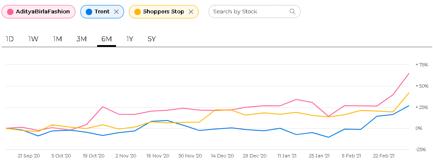Open the 5Y time range
433x167 pixels.
click(x=152, y=39)
